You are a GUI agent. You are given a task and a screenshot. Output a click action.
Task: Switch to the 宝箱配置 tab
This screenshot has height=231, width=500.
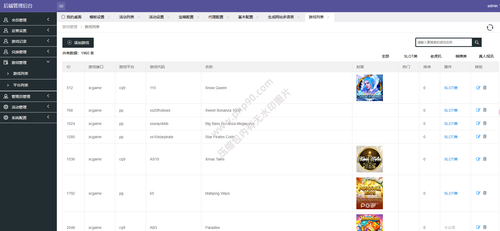point(186,17)
